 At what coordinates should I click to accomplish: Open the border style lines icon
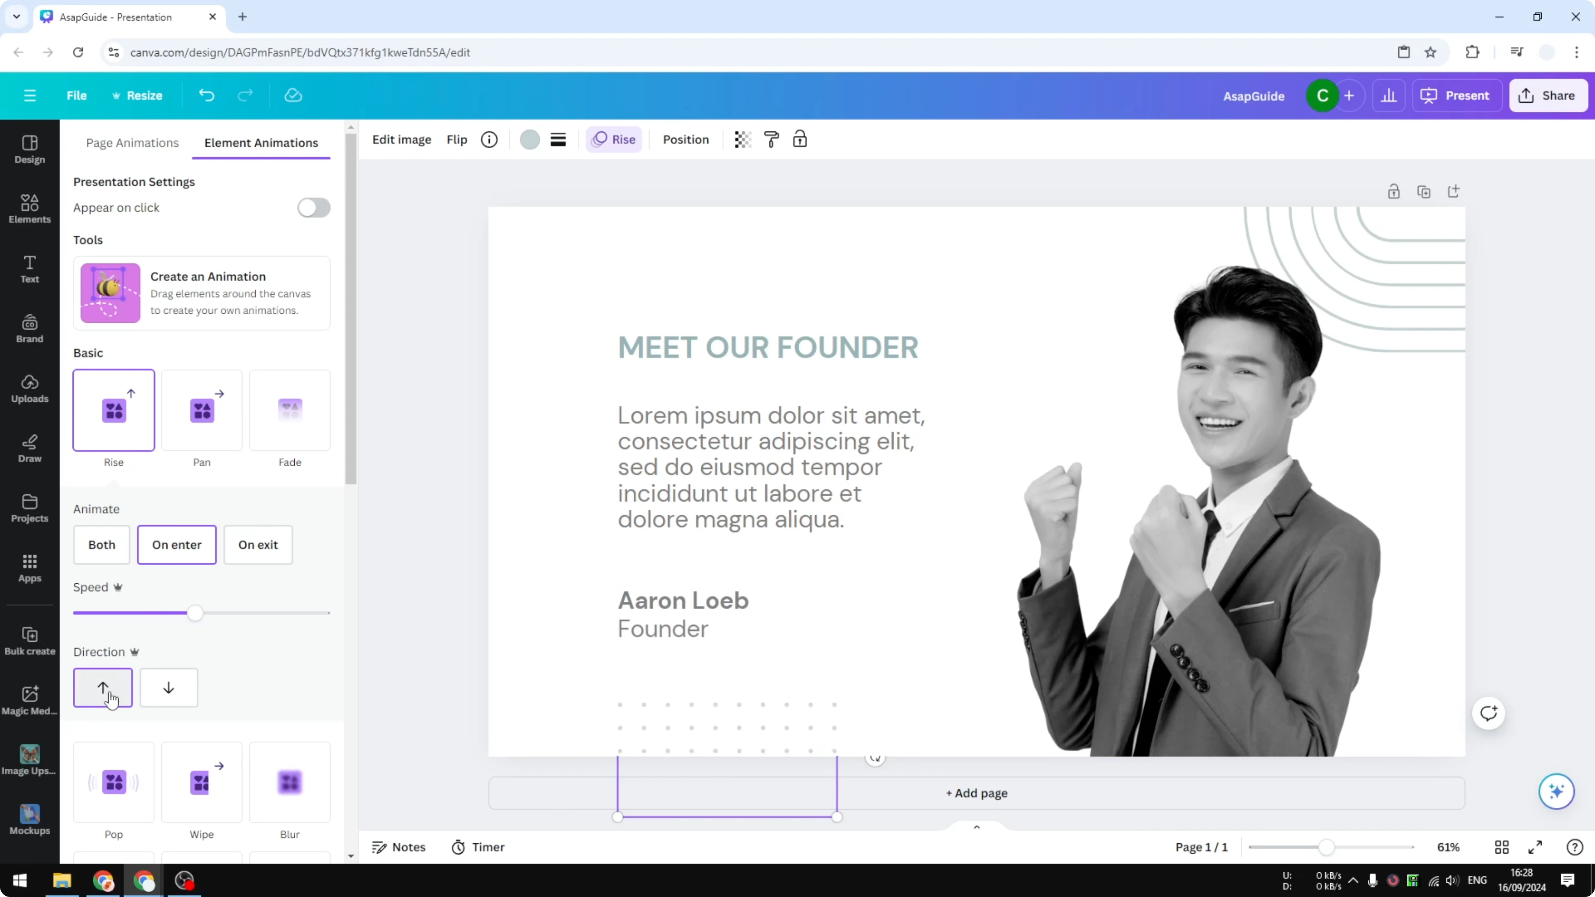coord(558,140)
